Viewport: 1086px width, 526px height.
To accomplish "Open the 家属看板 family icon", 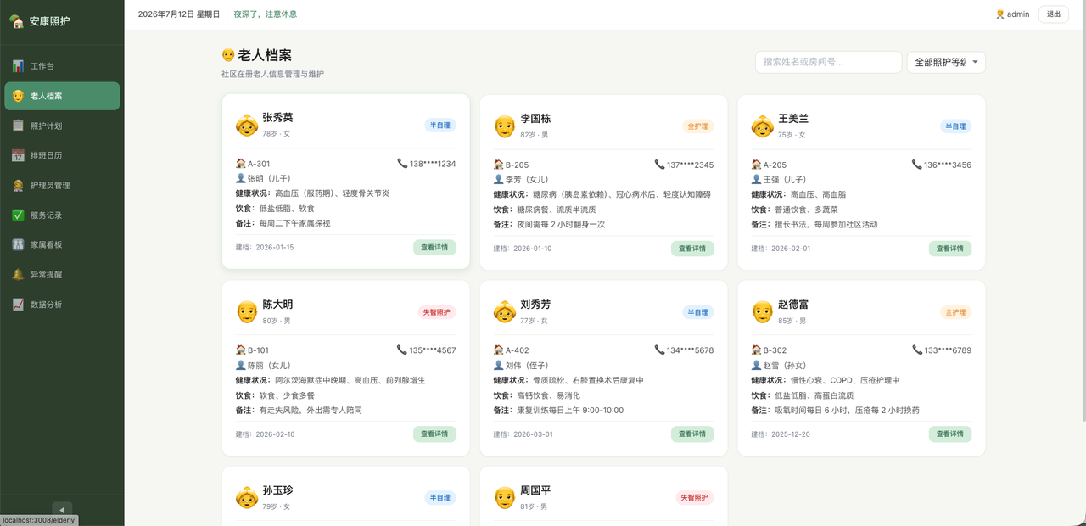I will click(18, 244).
